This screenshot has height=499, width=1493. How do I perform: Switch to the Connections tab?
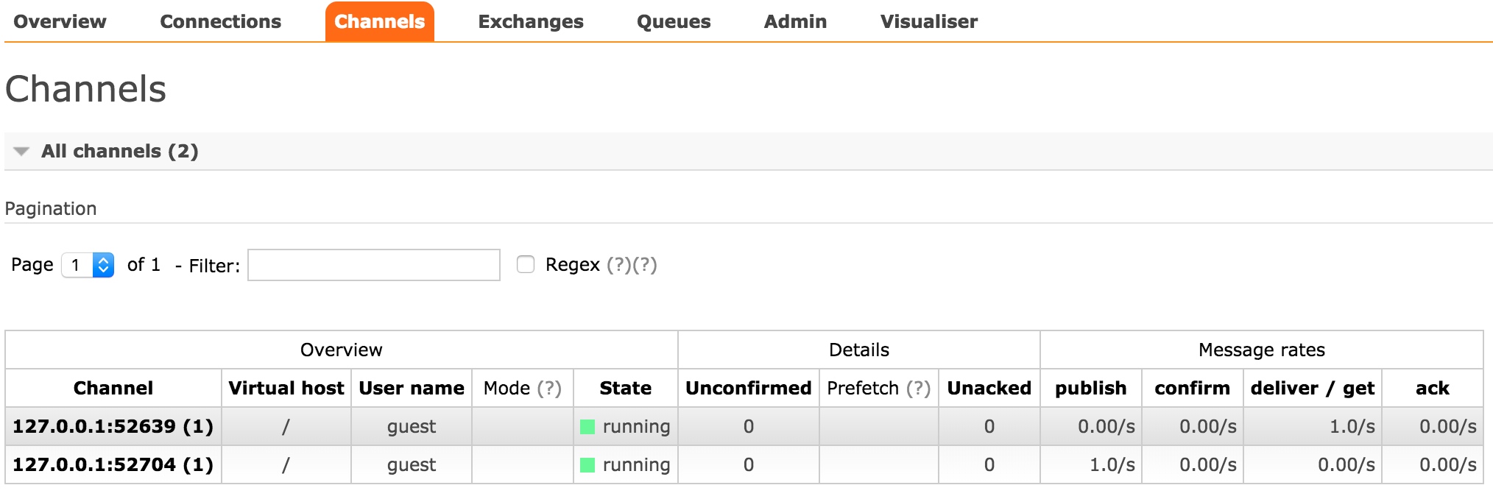pyautogui.click(x=220, y=21)
